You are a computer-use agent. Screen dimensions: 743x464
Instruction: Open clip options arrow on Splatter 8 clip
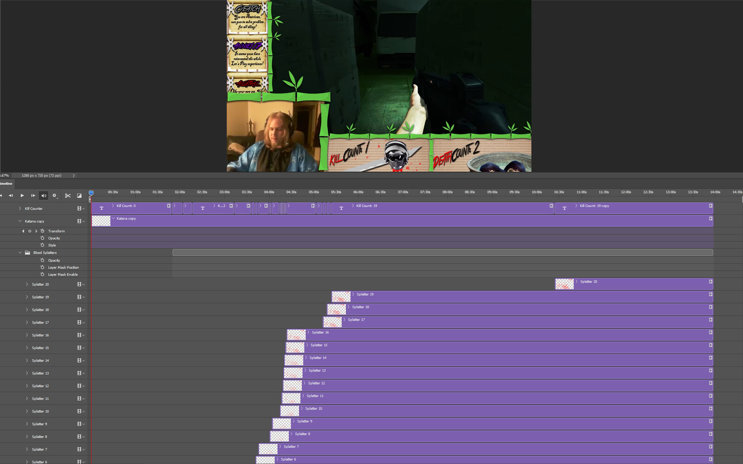(710, 434)
